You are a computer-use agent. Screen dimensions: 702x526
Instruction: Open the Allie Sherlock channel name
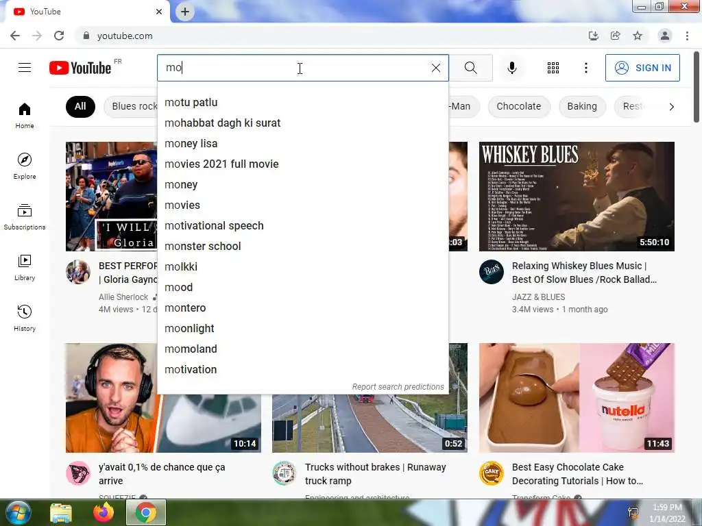pyautogui.click(x=123, y=297)
